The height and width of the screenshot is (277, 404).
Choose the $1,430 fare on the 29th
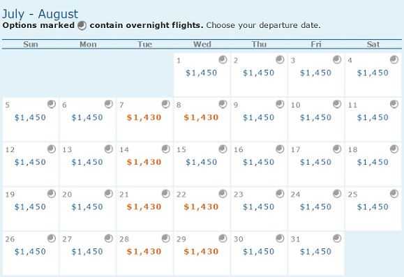tap(201, 251)
